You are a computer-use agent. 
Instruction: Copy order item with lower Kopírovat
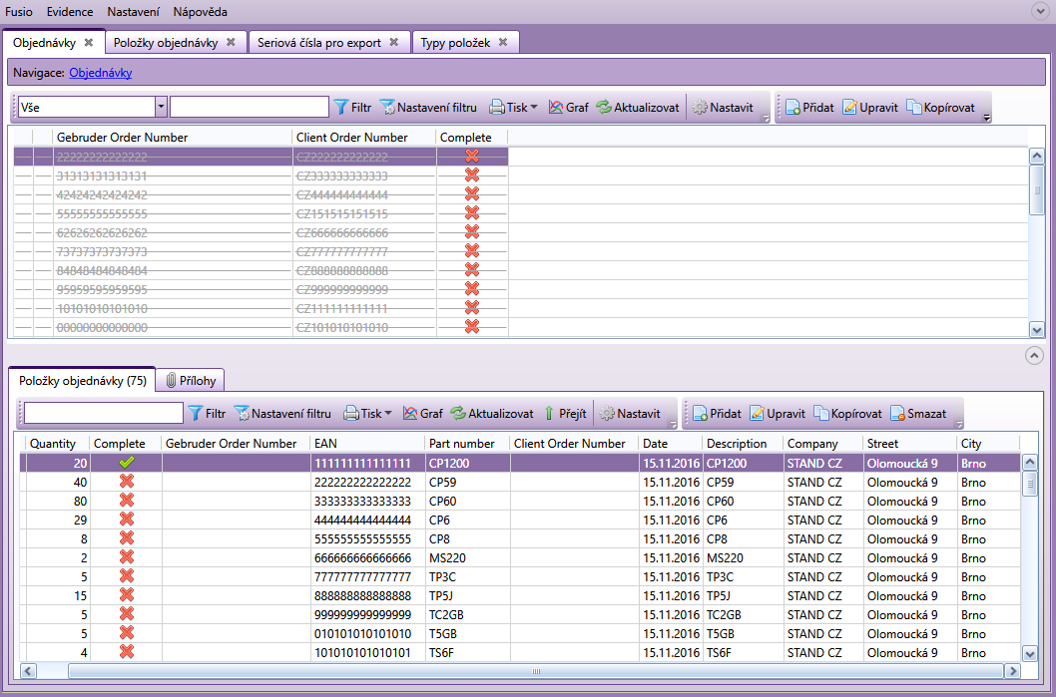tap(847, 413)
